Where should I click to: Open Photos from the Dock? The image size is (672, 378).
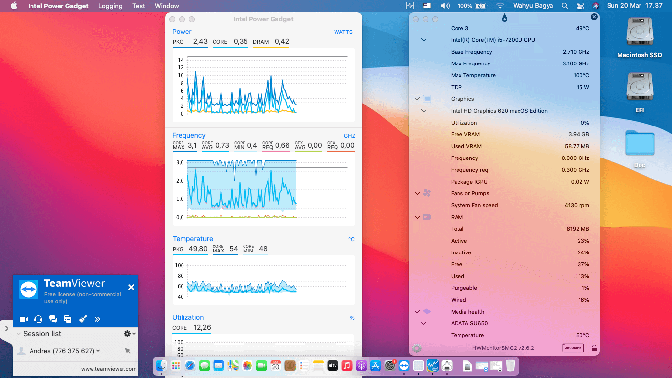pos(247,366)
